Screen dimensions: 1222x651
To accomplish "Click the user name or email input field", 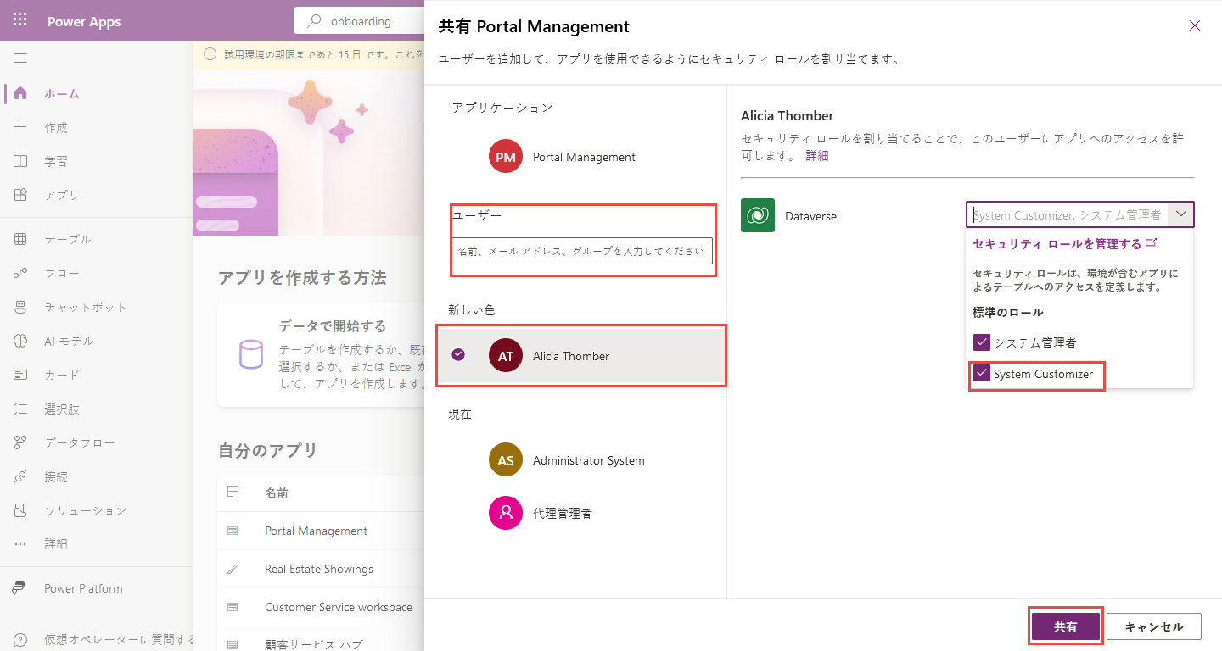I will 582,251.
